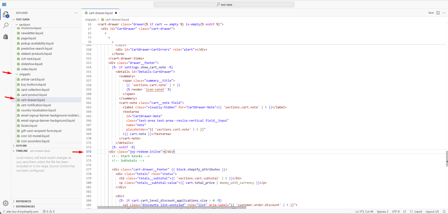Open related-products.liquid

pyautogui.click(x=36, y=54)
